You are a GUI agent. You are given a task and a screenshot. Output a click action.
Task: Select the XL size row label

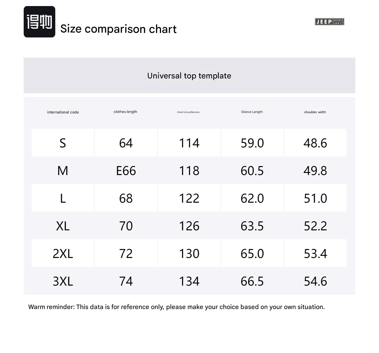[x=63, y=226]
